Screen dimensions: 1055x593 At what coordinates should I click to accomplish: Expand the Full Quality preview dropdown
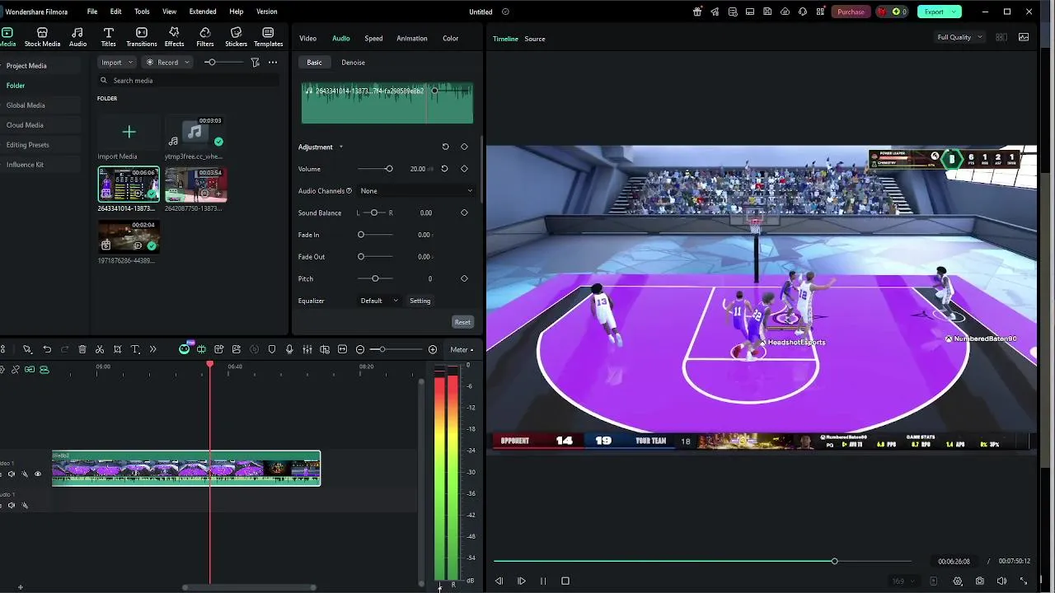[960, 37]
